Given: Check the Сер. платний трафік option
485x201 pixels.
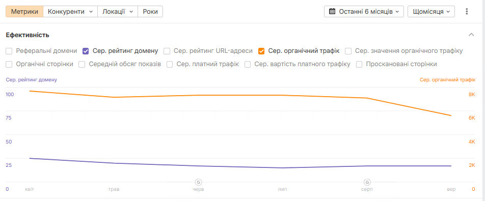Looking at the screenshot, I should 170,65.
